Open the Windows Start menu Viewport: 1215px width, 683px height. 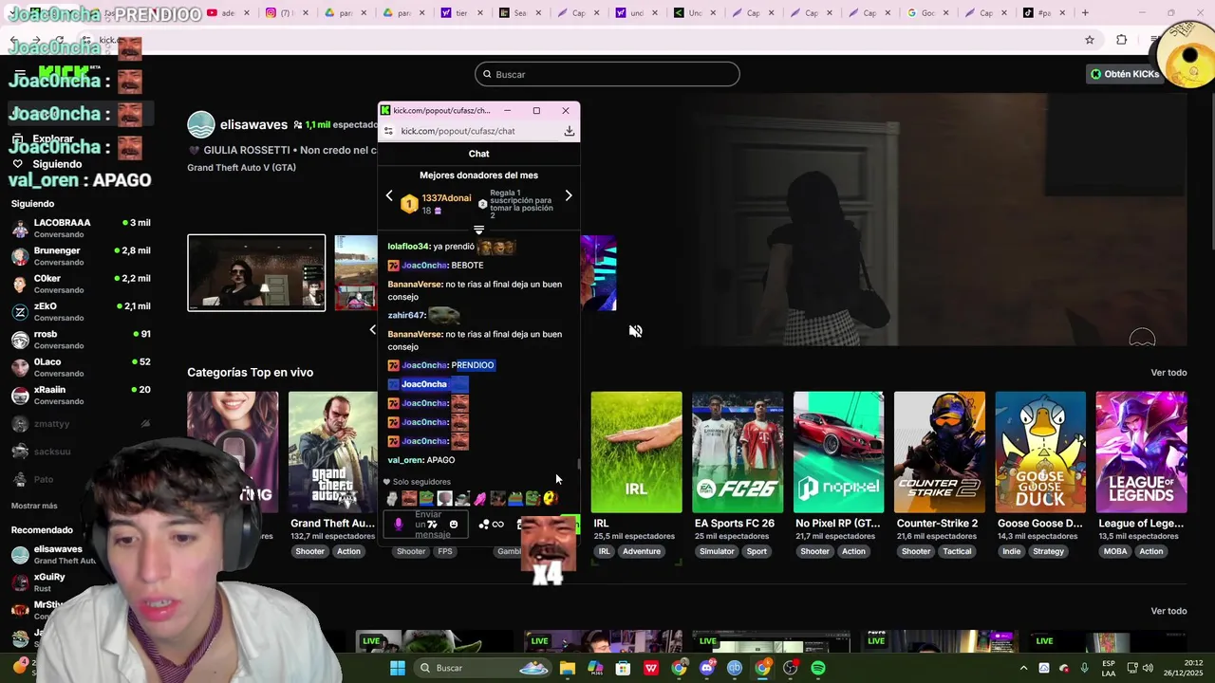398,668
